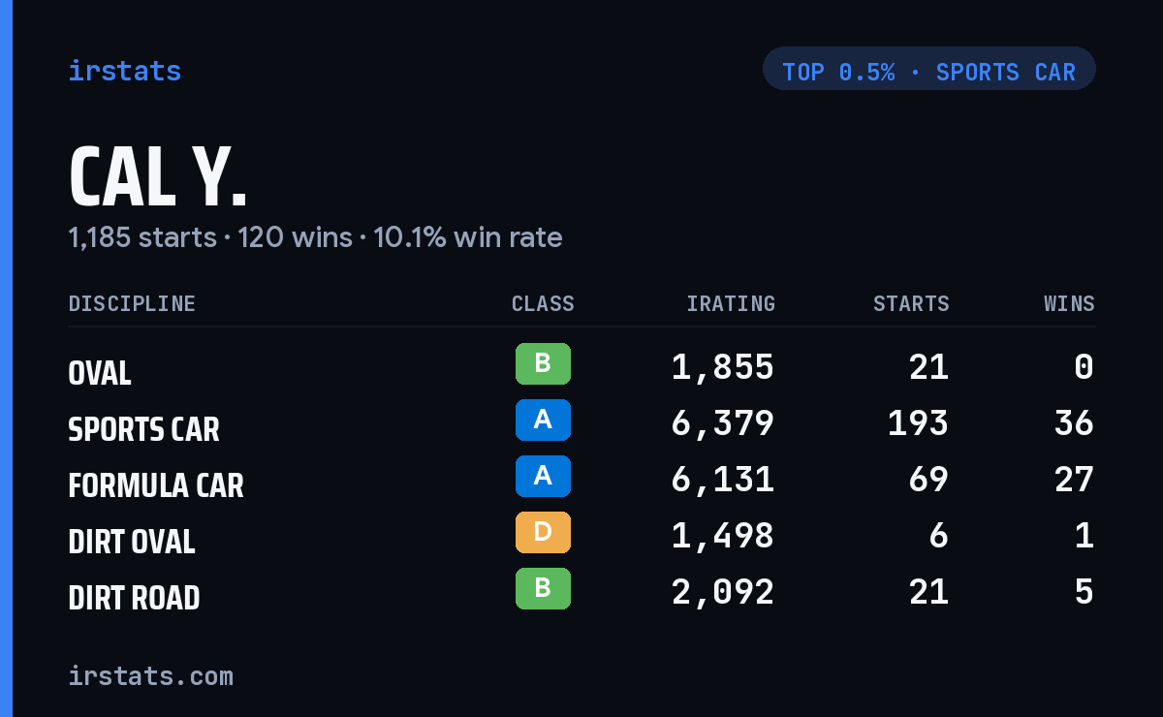Sort by the STARTS column header
The image size is (1163, 717).
[x=911, y=304]
